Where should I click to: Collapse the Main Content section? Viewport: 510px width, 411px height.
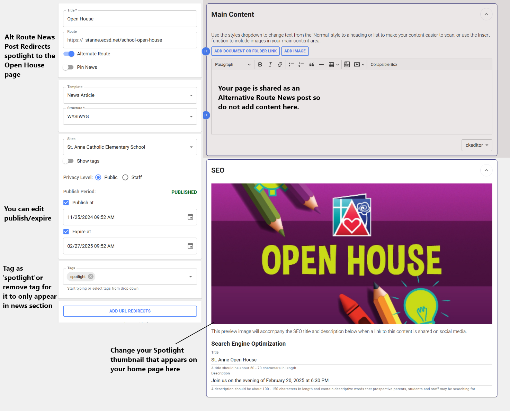pos(486,14)
